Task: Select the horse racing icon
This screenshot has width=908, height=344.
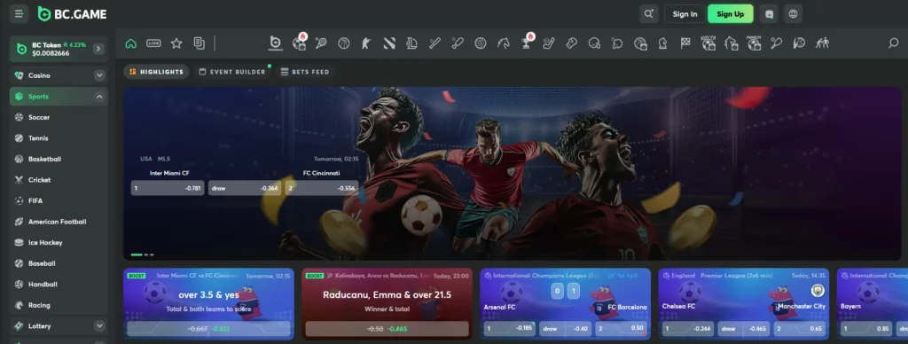Action: tap(504, 43)
